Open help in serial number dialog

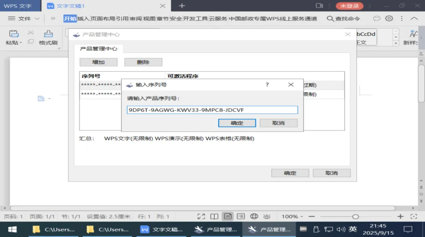[x=267, y=85]
